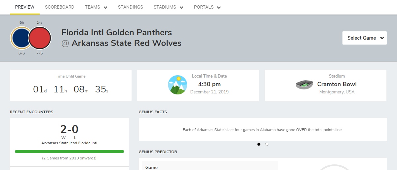397x170 pixels.
Task: Click the mountain weather icon
Action: tap(178, 85)
